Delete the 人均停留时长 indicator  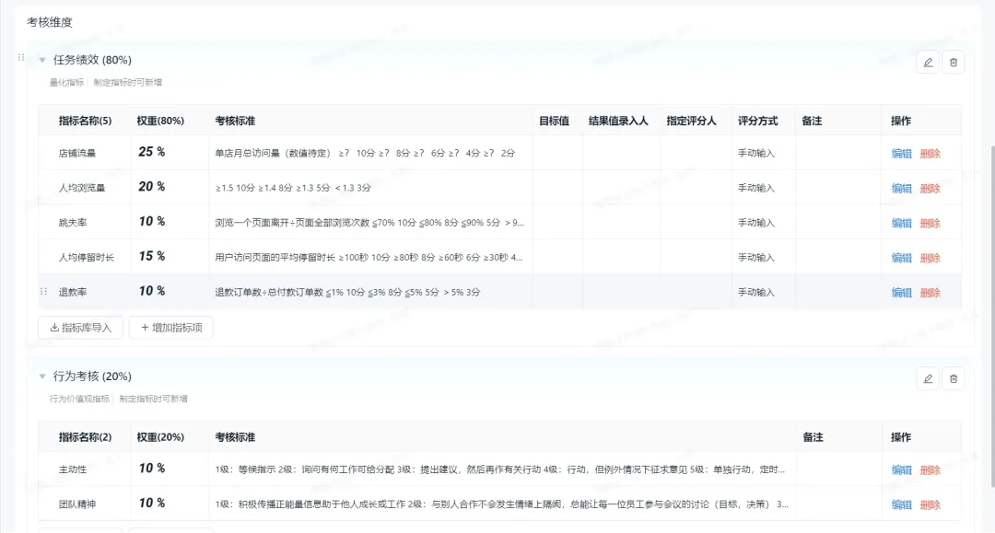point(931,258)
